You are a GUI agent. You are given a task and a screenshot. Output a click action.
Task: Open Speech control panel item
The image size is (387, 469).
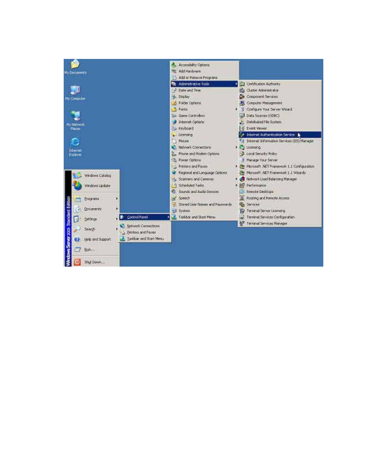[204, 198]
